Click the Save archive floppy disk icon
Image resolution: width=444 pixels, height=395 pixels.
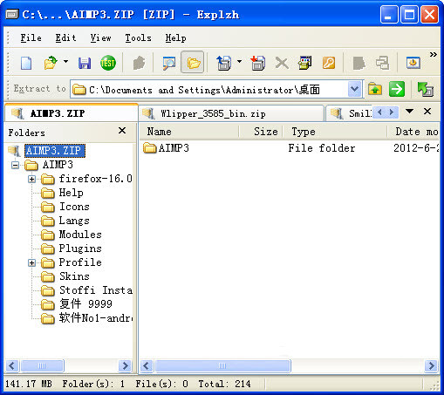coord(85,63)
